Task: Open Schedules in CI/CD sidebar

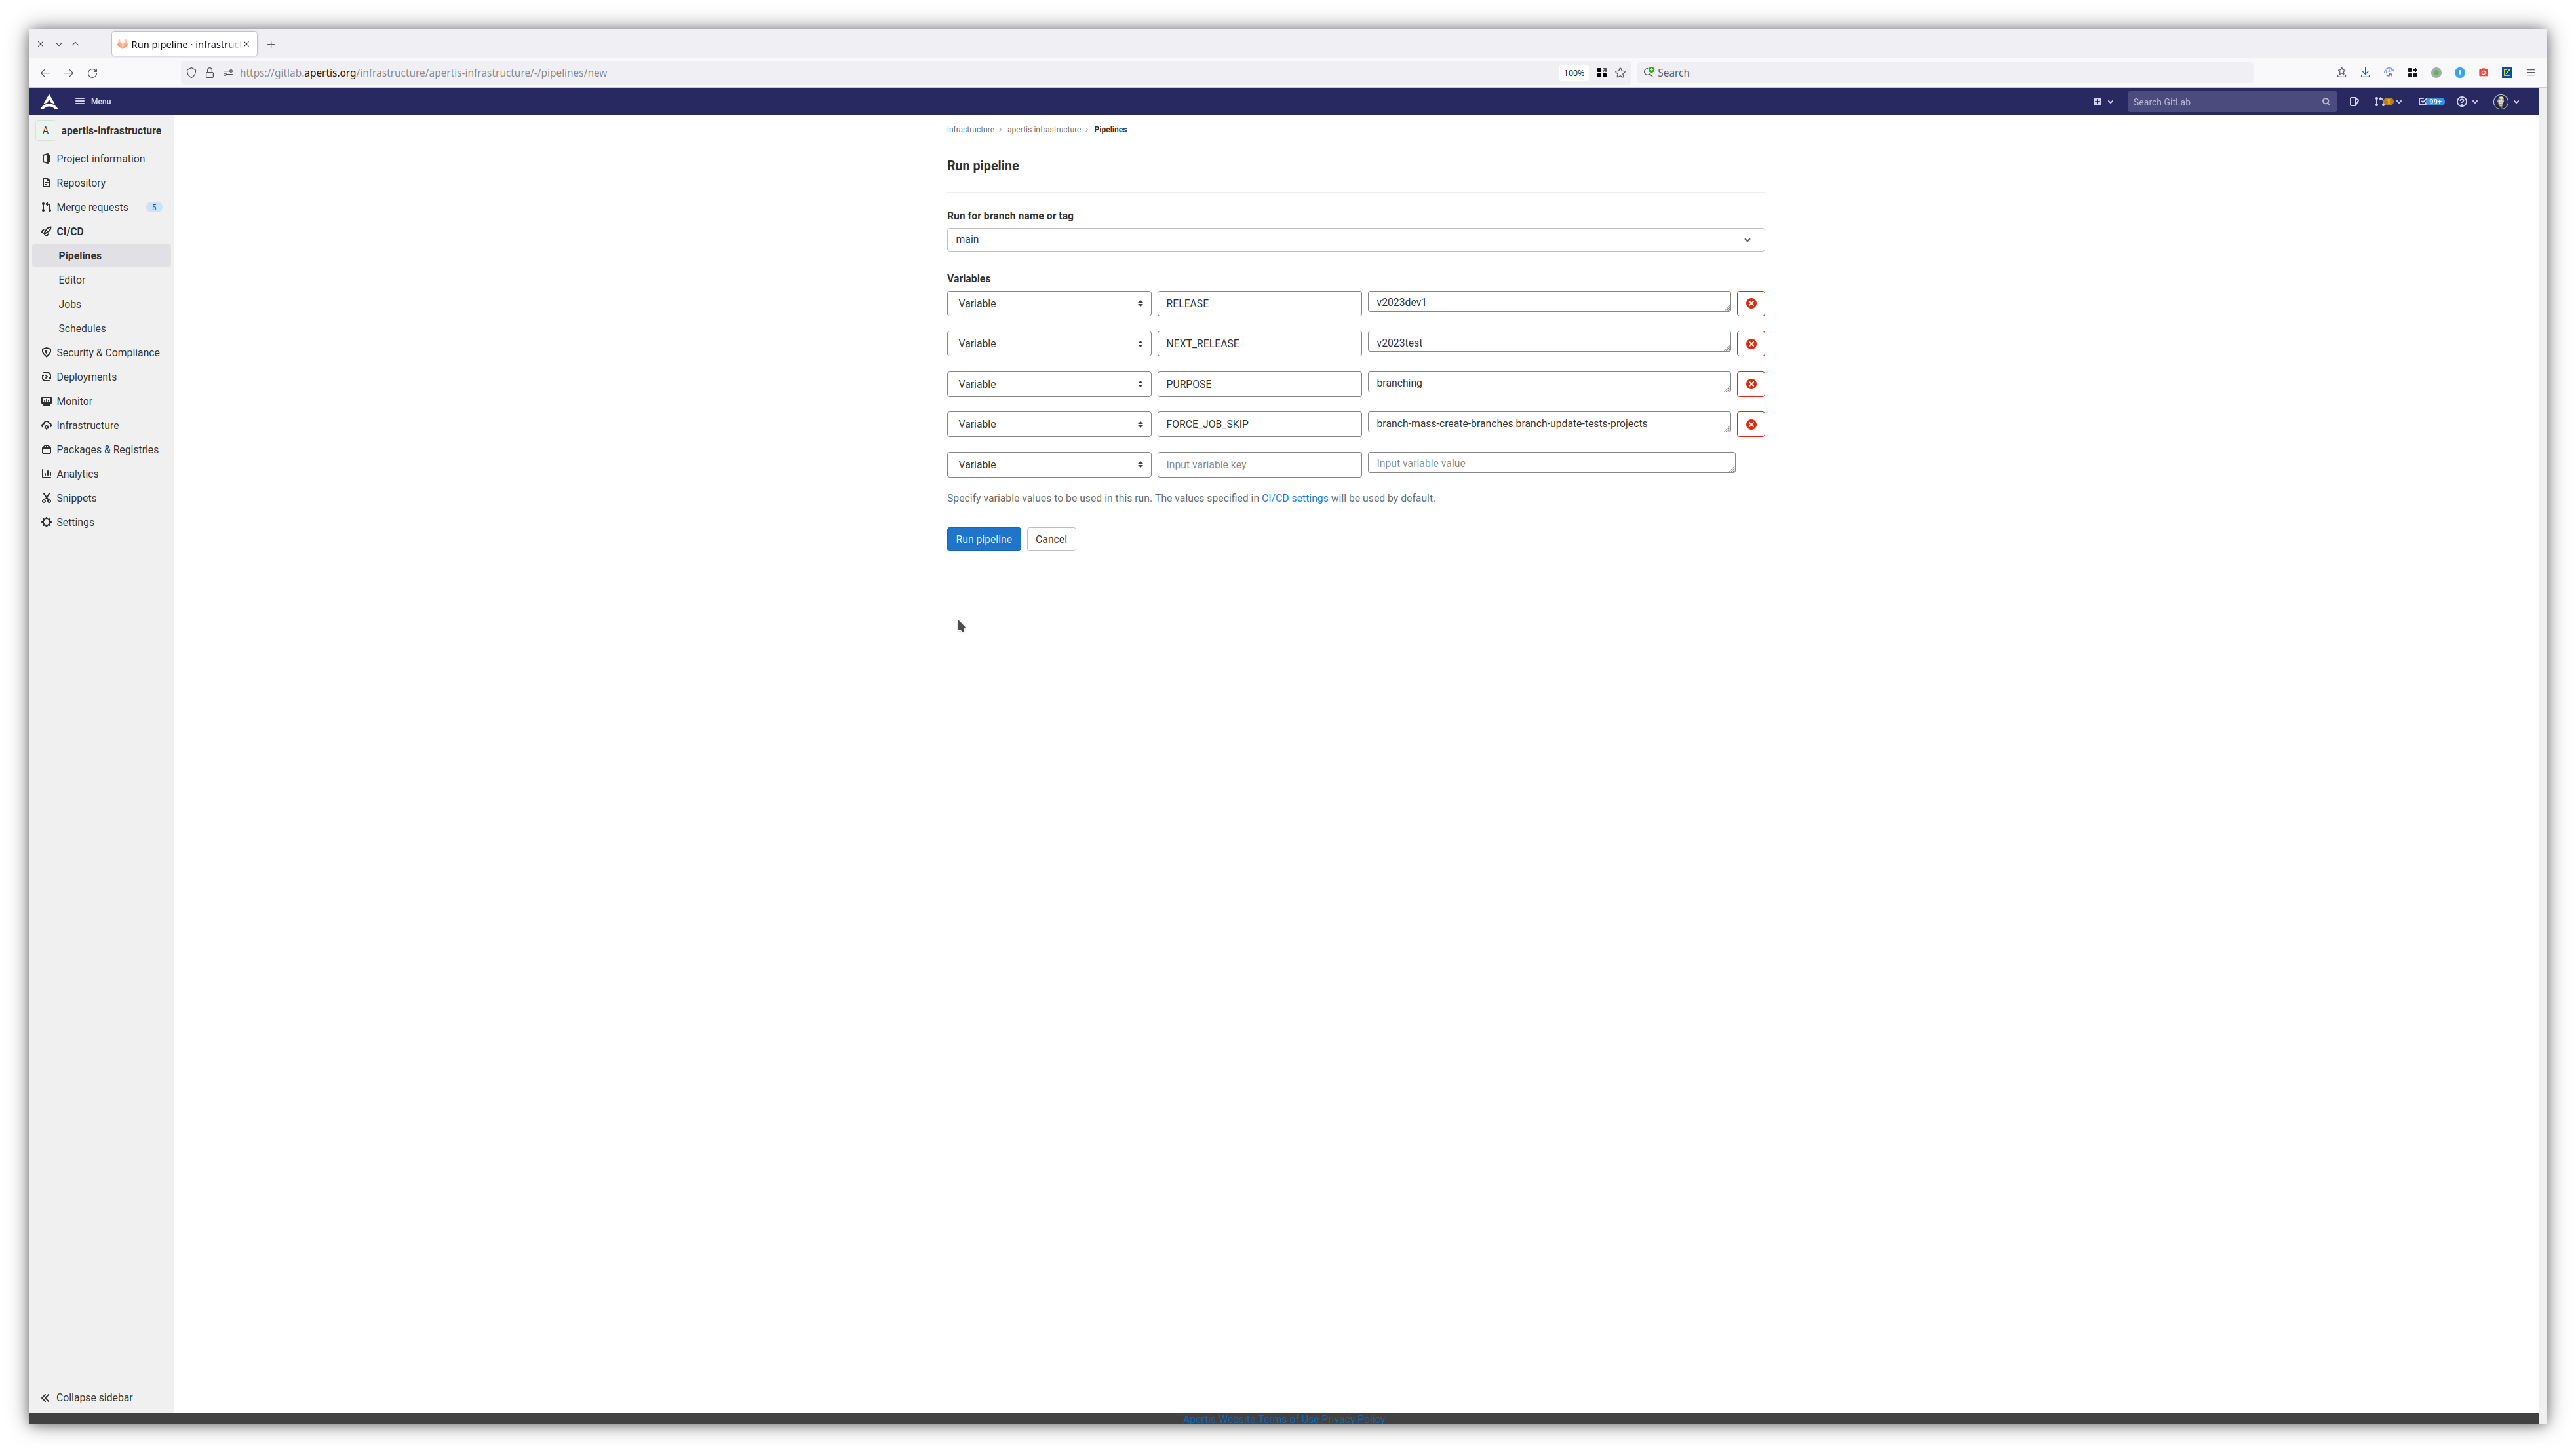Action: [82, 329]
